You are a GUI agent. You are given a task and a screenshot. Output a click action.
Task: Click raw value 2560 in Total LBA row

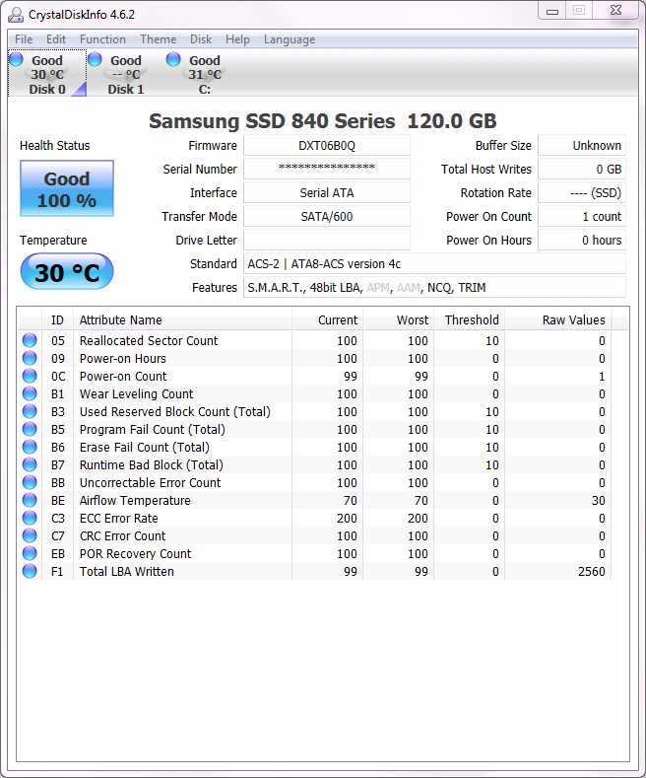[592, 572]
